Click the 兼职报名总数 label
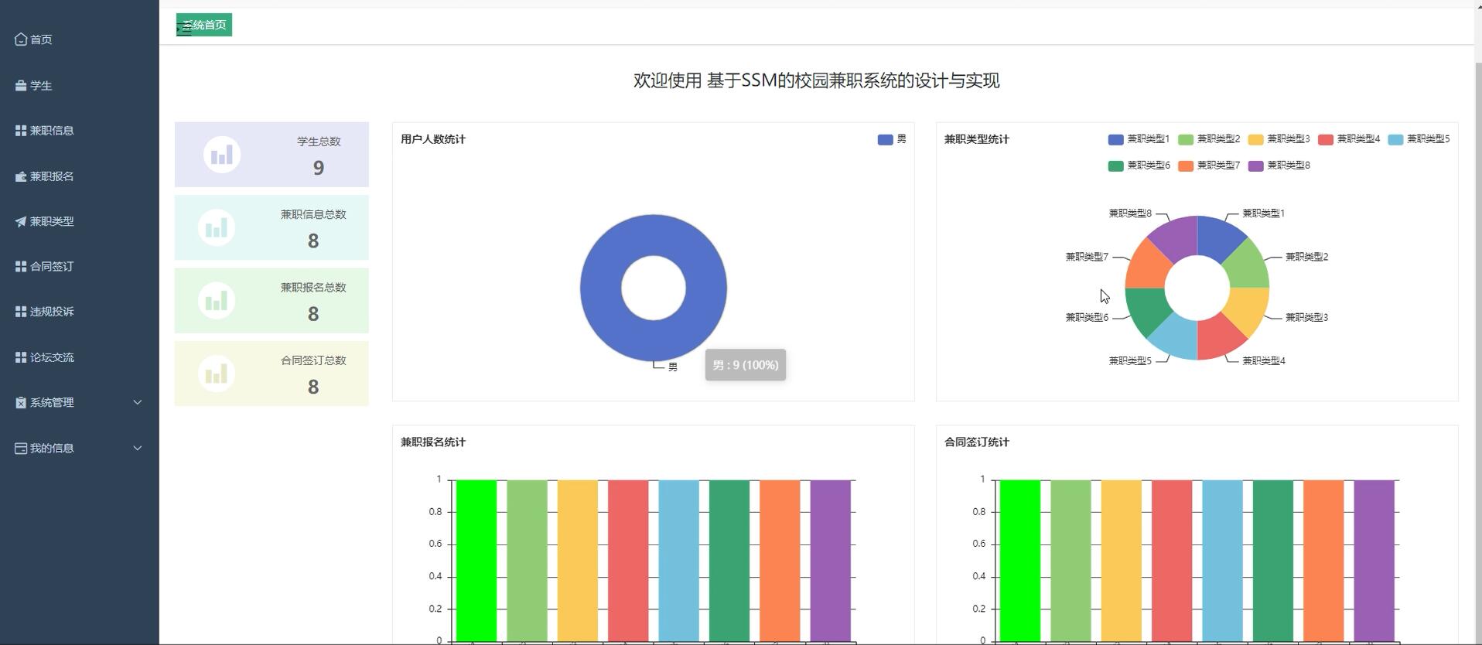Viewport: 1482px width, 645px height. pyautogui.click(x=313, y=287)
